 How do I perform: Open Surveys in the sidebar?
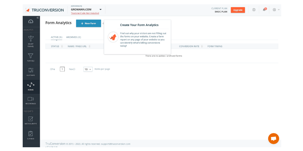(31, 136)
